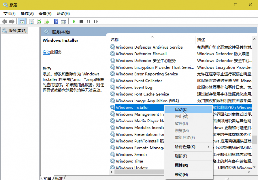Switch to the 标准 tab
260x180 pixels.
tap(59, 178)
